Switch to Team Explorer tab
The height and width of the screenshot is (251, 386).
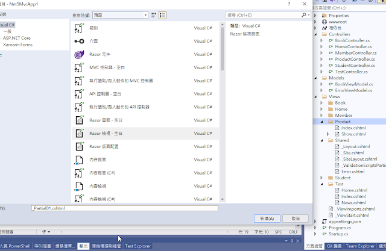coord(360,246)
